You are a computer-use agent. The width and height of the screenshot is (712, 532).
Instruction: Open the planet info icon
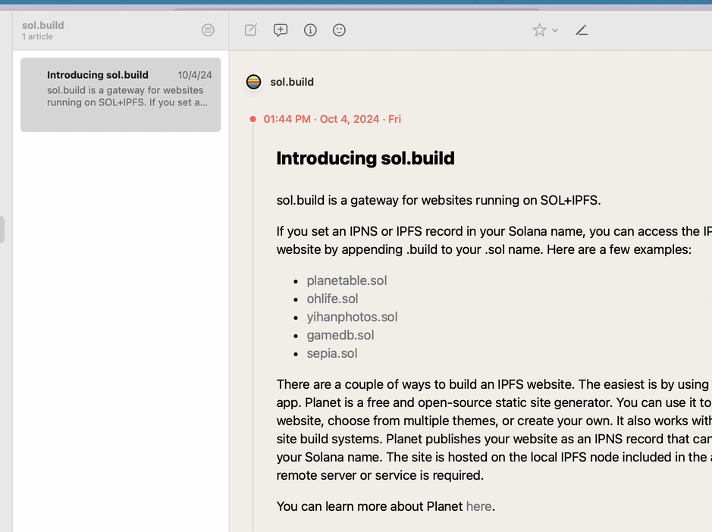[x=310, y=30]
